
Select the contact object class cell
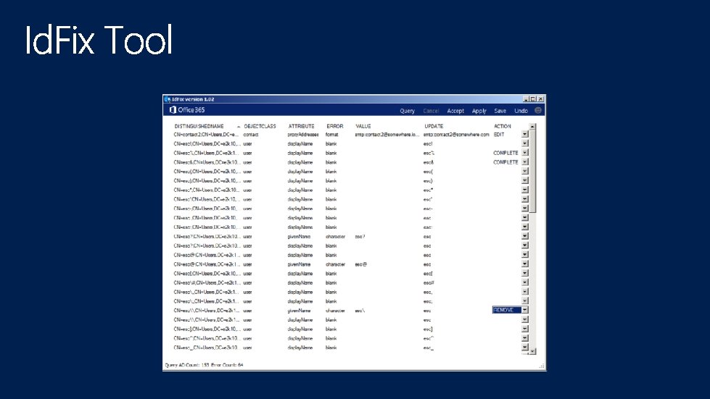(x=251, y=134)
